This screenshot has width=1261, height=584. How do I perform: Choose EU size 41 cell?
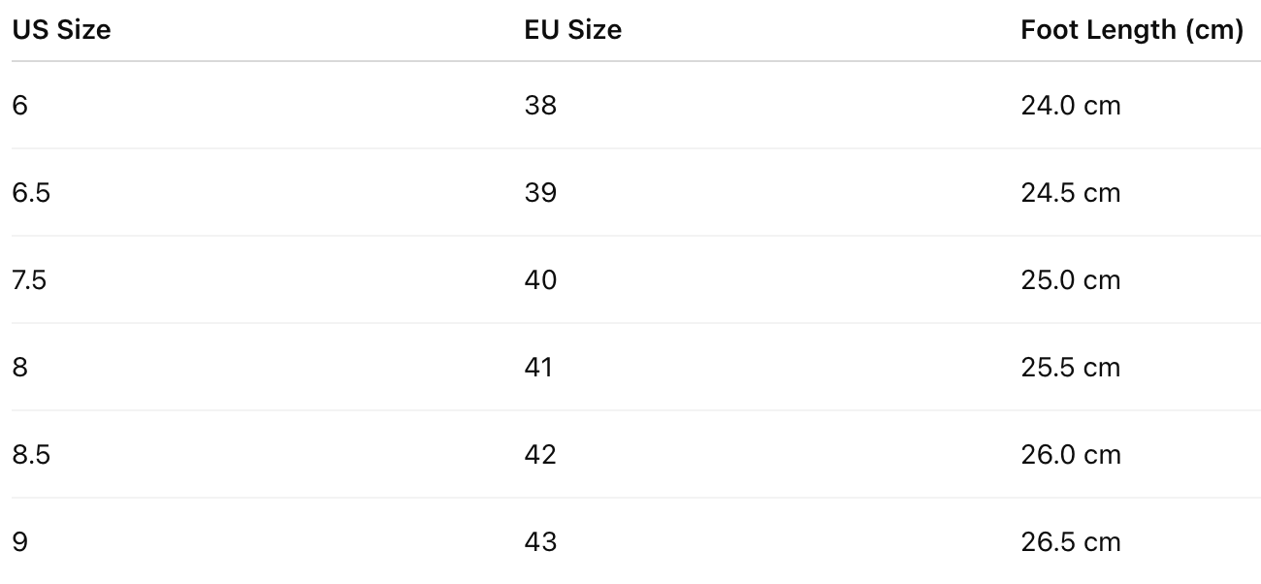coord(538,367)
